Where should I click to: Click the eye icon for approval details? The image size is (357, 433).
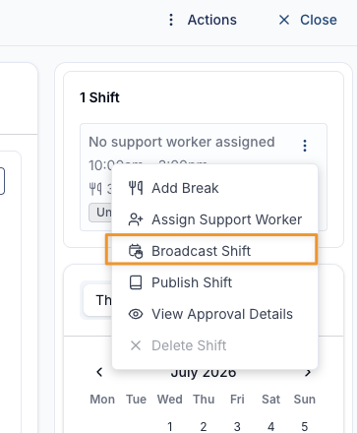point(136,314)
